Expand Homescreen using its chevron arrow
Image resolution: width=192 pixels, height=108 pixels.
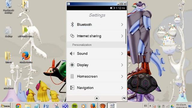(x=122, y=76)
